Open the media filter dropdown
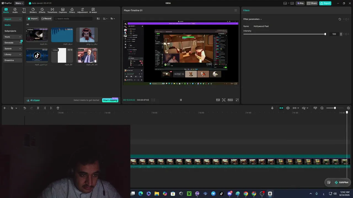The height and width of the screenshot is (198, 353). tap(113, 19)
